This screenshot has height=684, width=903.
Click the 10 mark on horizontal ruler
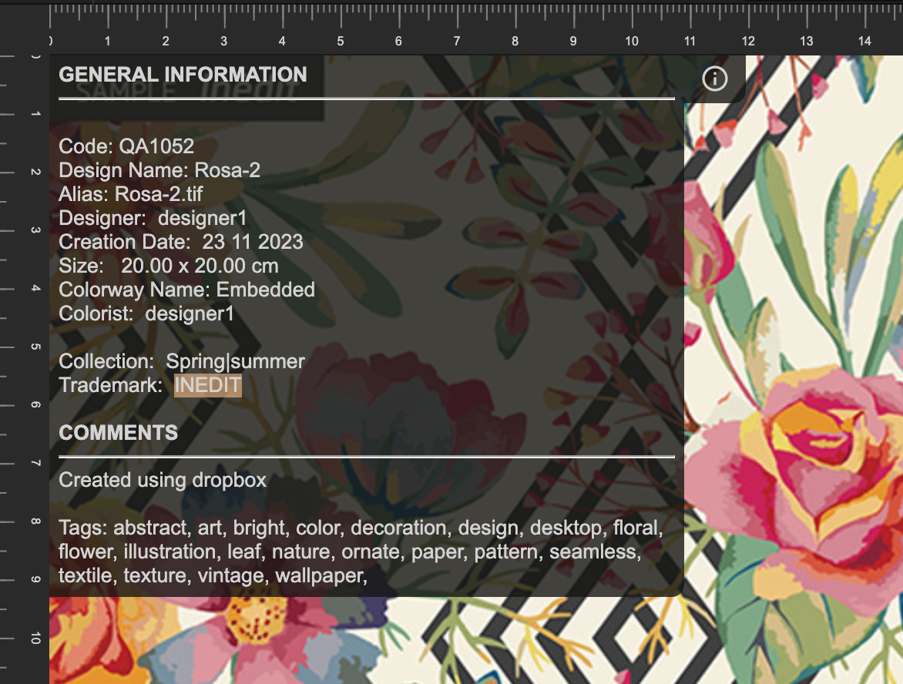[x=632, y=42]
